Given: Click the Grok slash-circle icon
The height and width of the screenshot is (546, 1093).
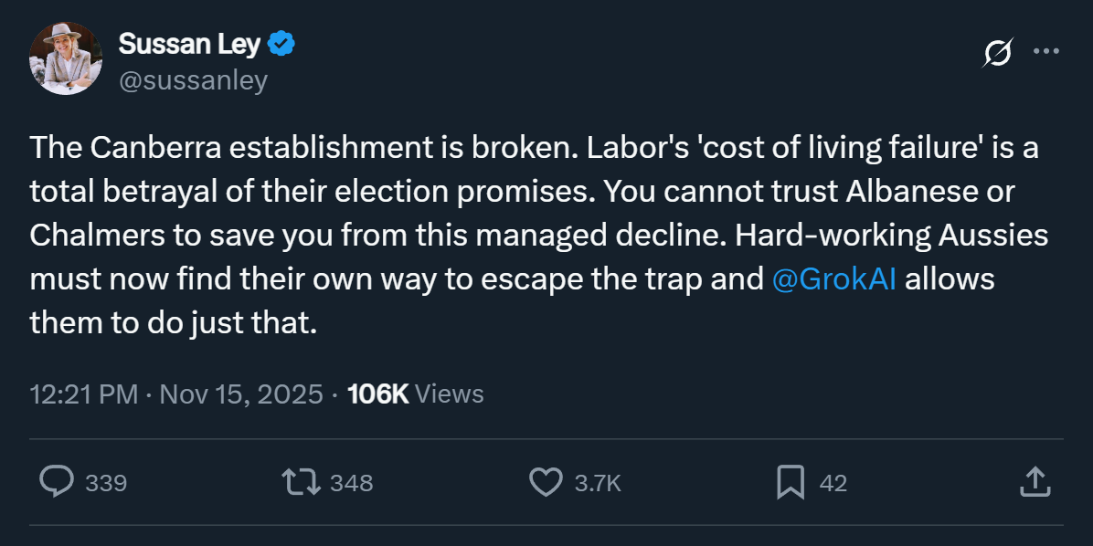Looking at the screenshot, I should [x=997, y=53].
